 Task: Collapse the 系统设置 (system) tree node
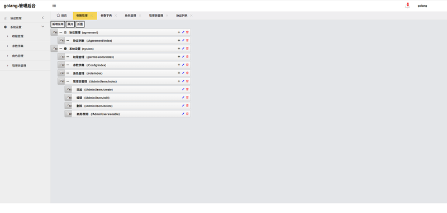[x=61, y=49]
